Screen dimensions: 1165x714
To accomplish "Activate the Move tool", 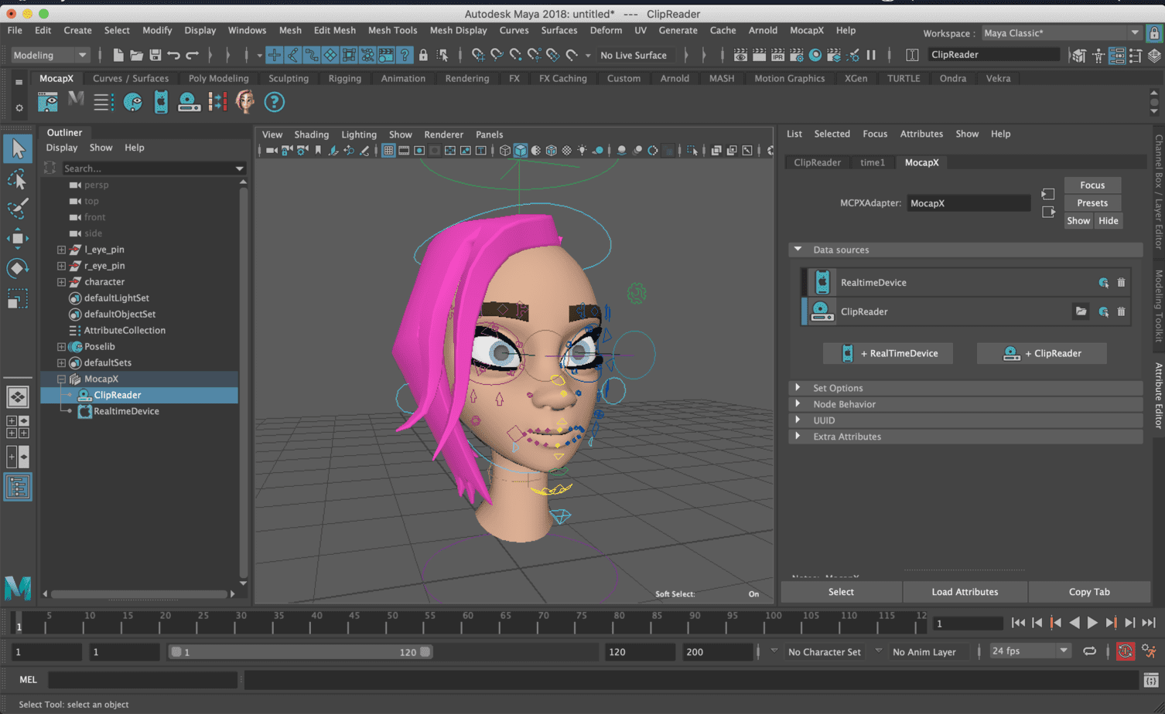I will [17, 239].
